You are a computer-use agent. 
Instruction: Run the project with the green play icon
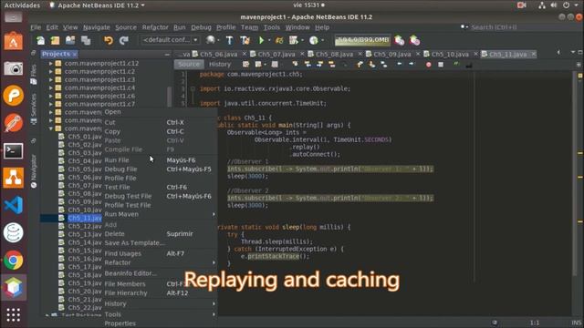click(262, 40)
